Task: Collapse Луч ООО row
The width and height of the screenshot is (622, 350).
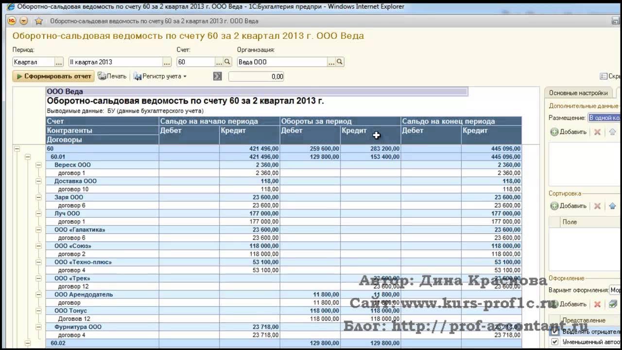Action: coord(38,214)
